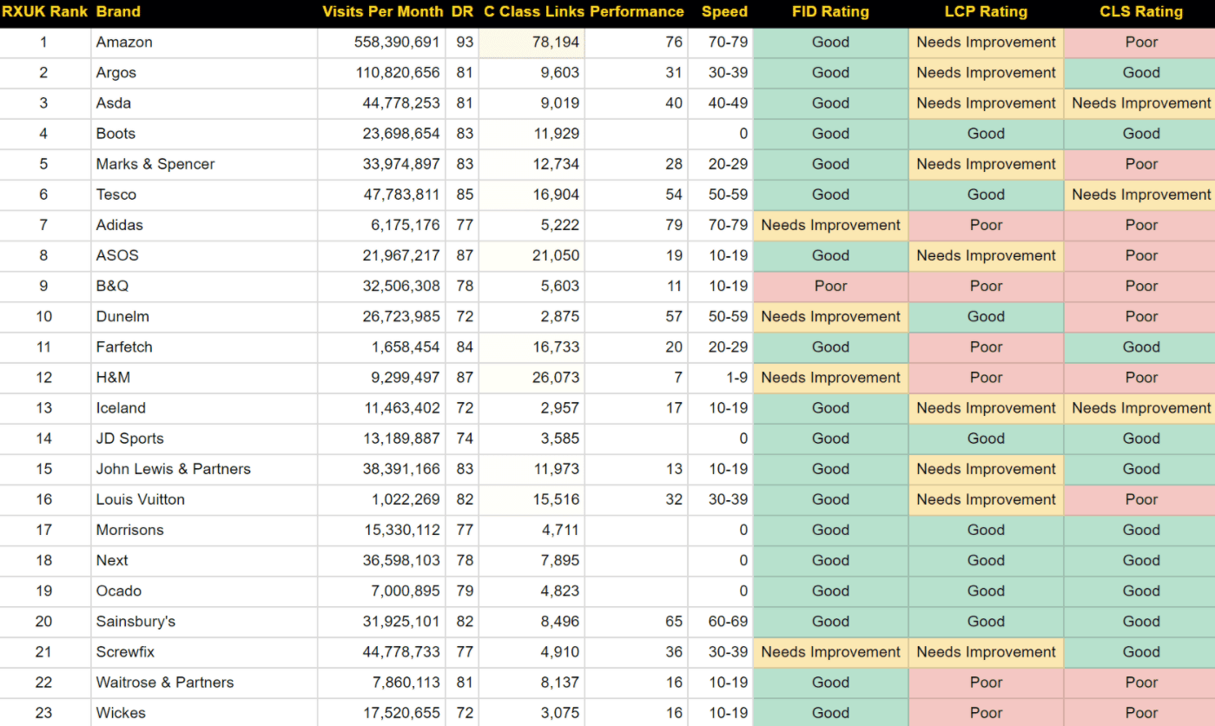Image resolution: width=1215 pixels, height=726 pixels.
Task: Select the FID Rating column header
Action: pyautogui.click(x=830, y=12)
